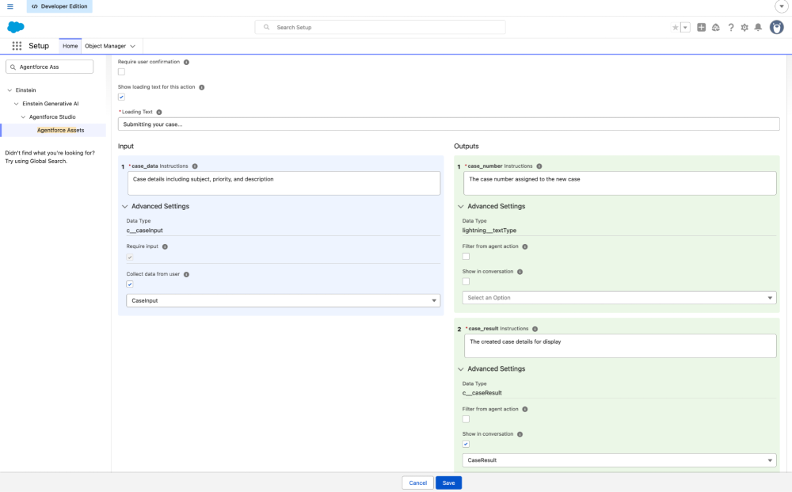
Task: Click info icon for case_result Filter from agent action
Action: click(x=525, y=409)
